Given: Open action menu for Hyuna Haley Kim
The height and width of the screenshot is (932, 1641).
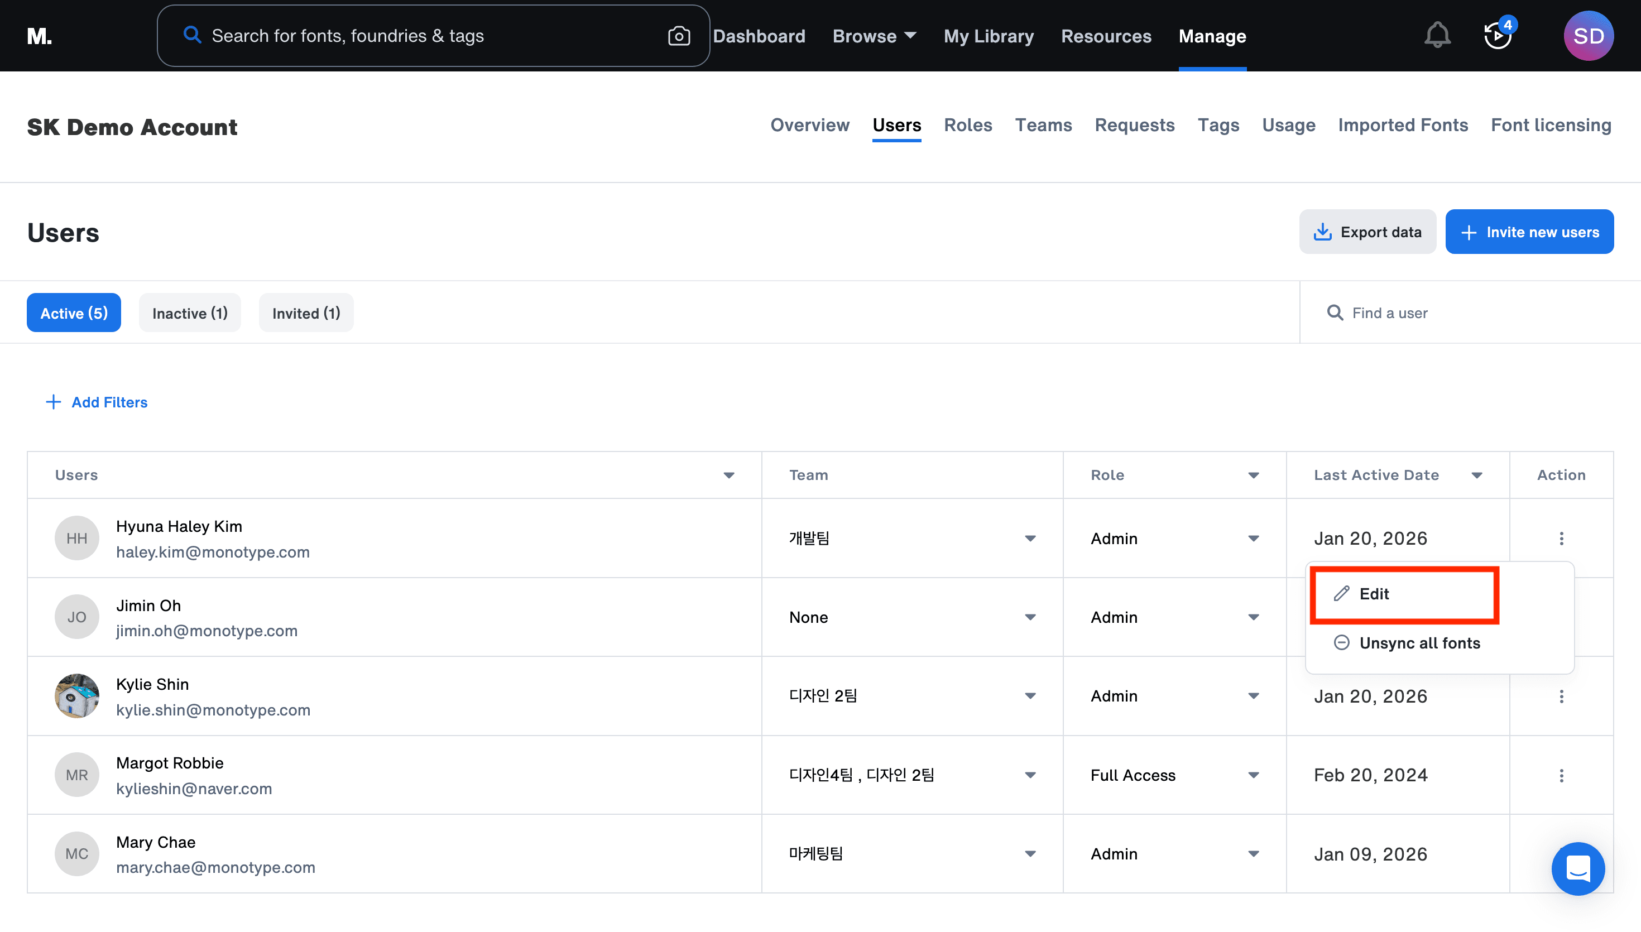Looking at the screenshot, I should pyautogui.click(x=1561, y=539).
